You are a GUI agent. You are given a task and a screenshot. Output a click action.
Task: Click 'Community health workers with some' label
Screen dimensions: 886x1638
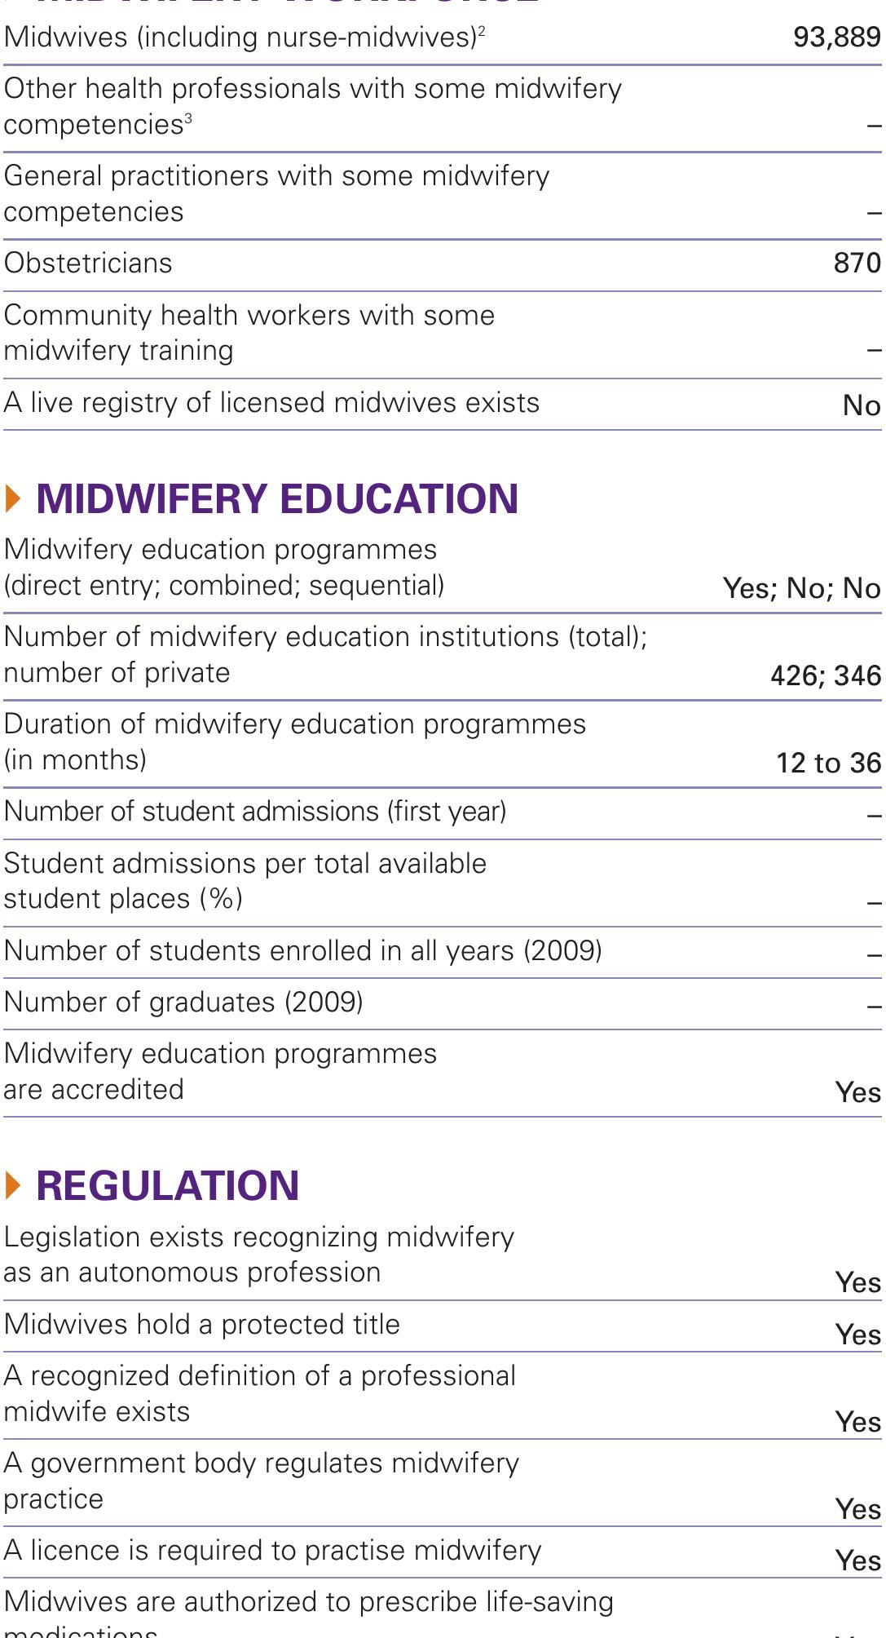[249, 316]
